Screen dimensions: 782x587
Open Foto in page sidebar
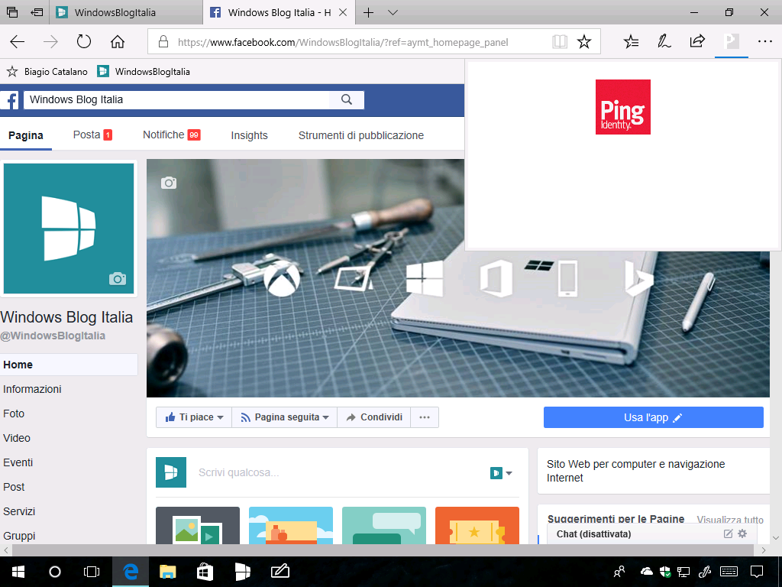(14, 413)
